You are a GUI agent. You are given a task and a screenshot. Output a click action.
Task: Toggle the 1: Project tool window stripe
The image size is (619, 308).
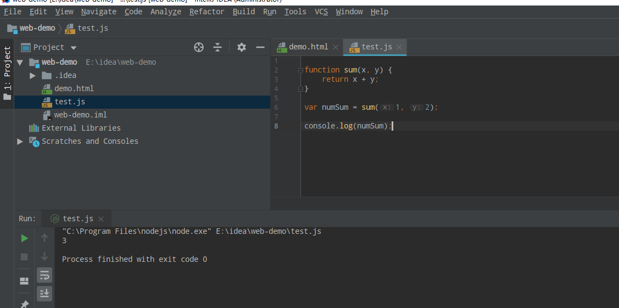point(7,73)
